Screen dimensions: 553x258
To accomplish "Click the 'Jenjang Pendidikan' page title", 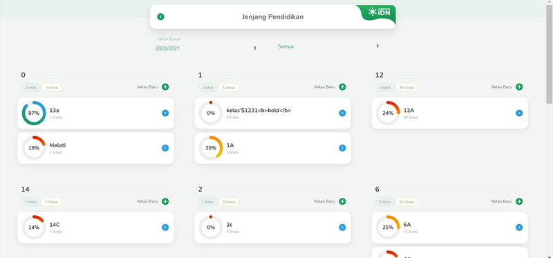I will coord(272,17).
